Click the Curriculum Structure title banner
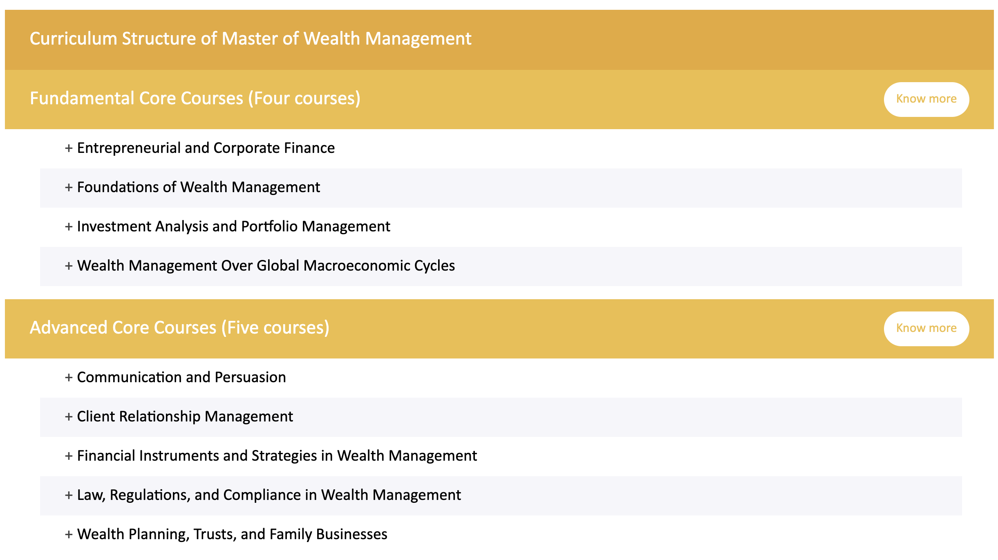 pos(499,40)
